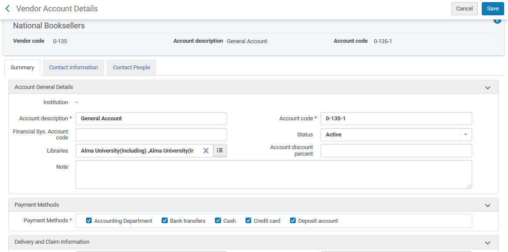508x252 pixels.
Task: Click the back arrow beside Vendor Account Details
Action: point(7,9)
